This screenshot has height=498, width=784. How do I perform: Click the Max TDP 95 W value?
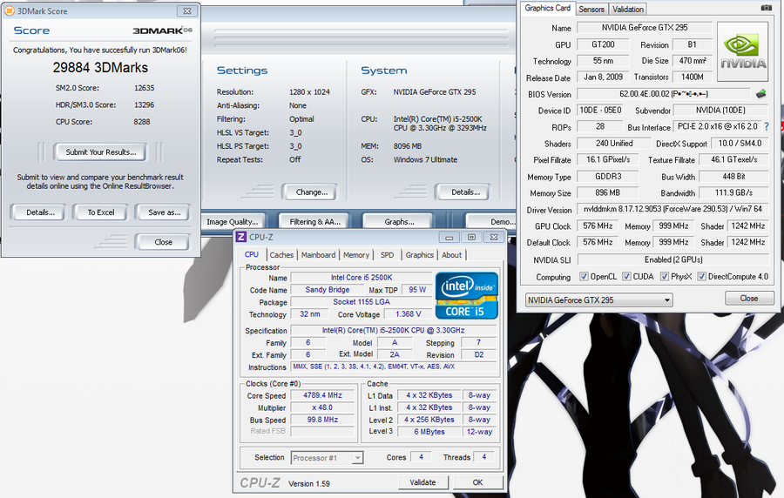417,290
